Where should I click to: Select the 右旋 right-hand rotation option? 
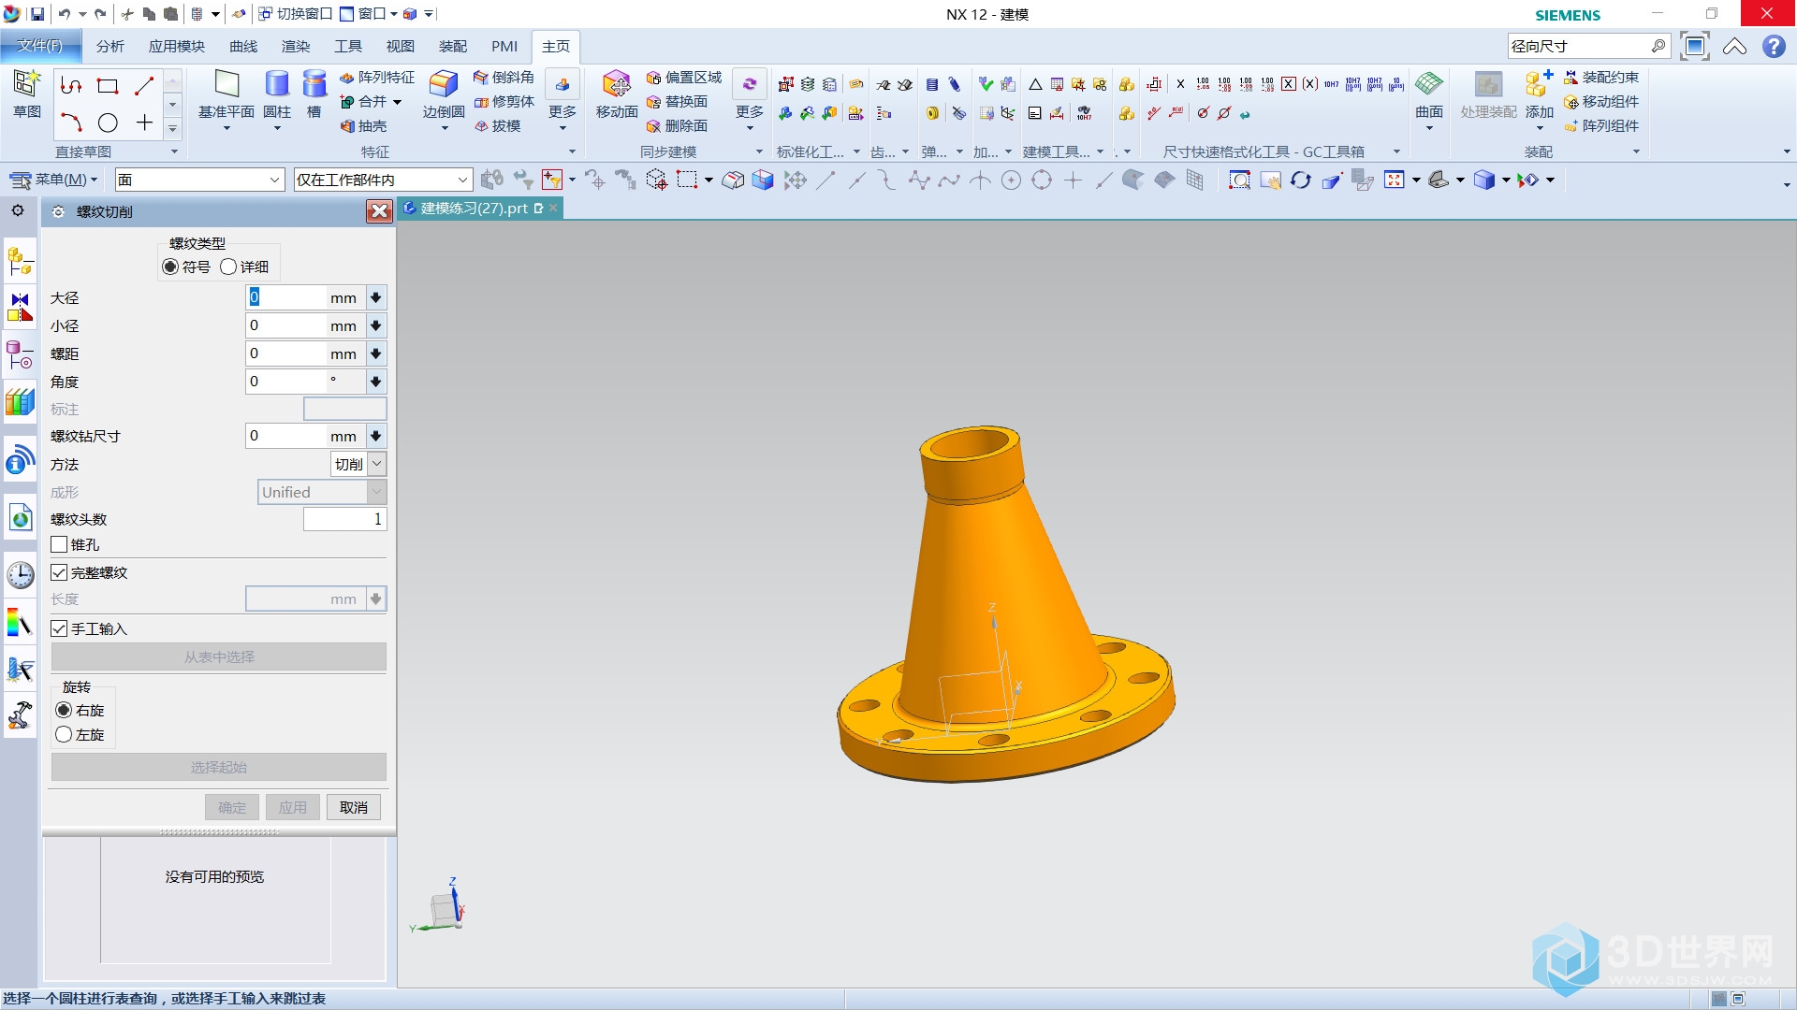[64, 710]
